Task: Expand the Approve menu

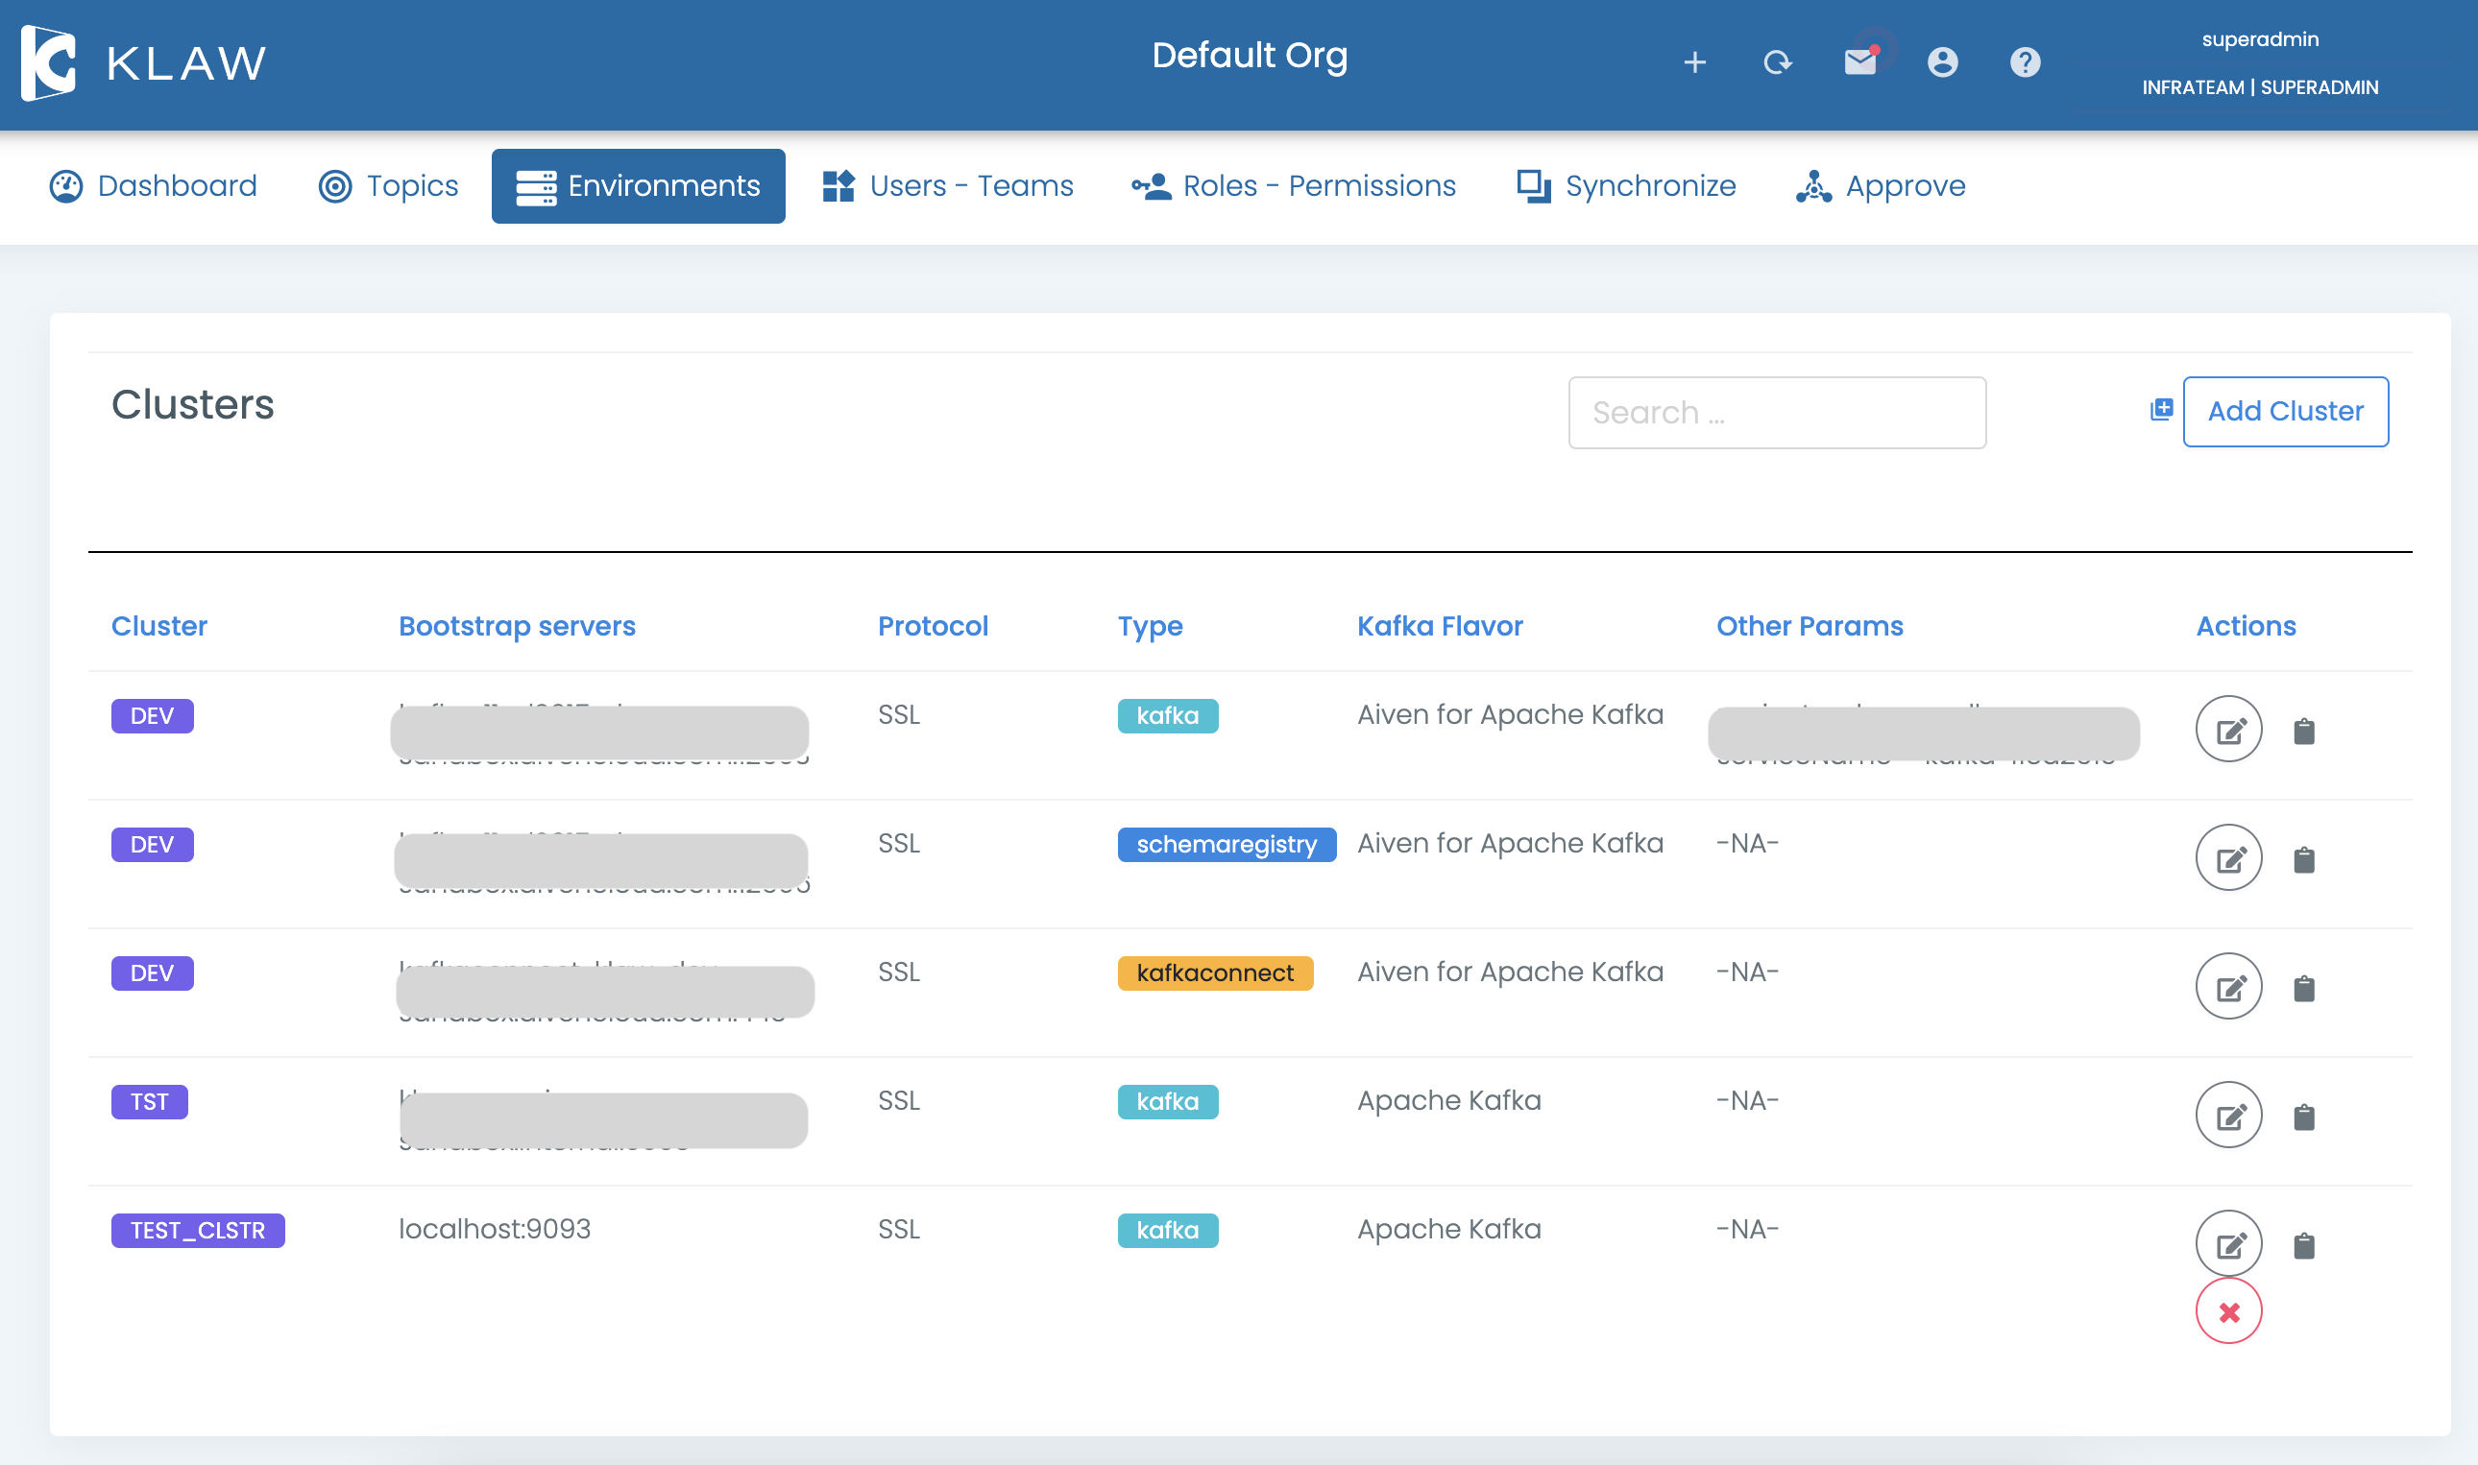Action: [1881, 185]
